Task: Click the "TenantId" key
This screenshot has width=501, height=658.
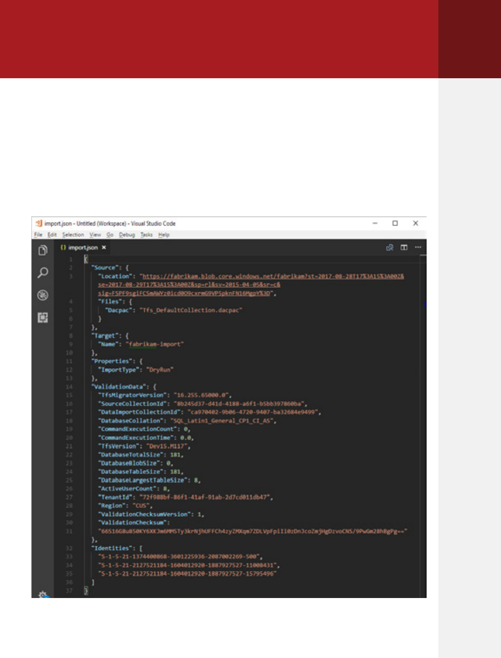Action: point(115,497)
